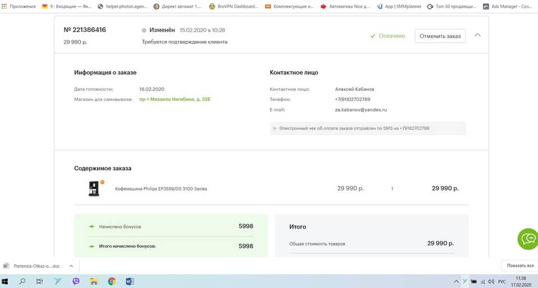Open File Explorer from taskbar

click(94, 281)
